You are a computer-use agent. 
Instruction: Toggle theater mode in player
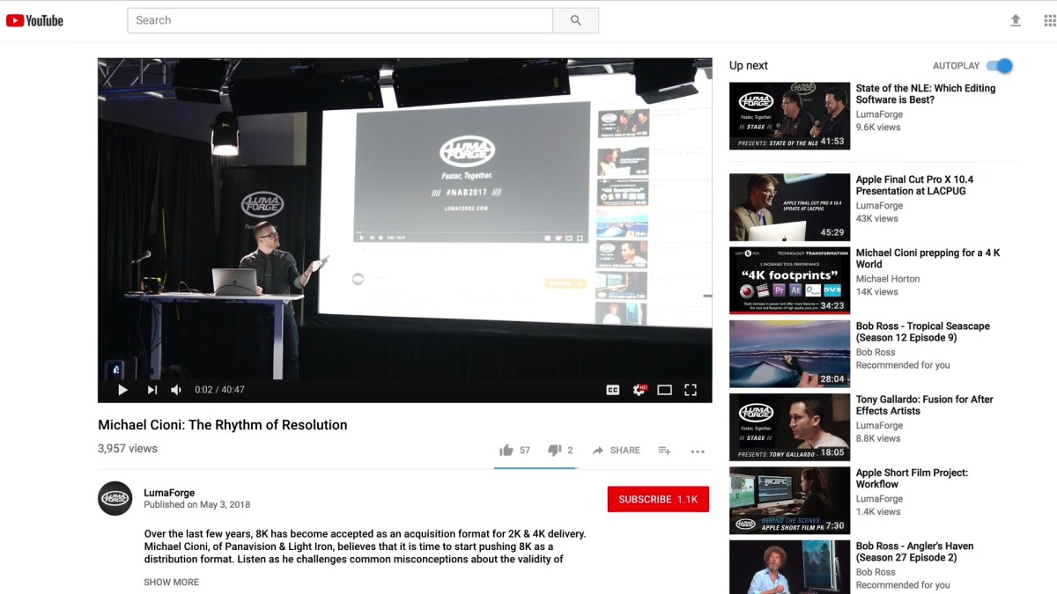pyautogui.click(x=665, y=390)
